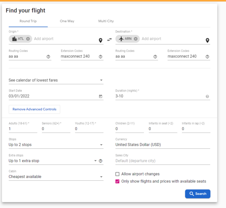Enable Allow airport changes checkbox

pos(117,174)
